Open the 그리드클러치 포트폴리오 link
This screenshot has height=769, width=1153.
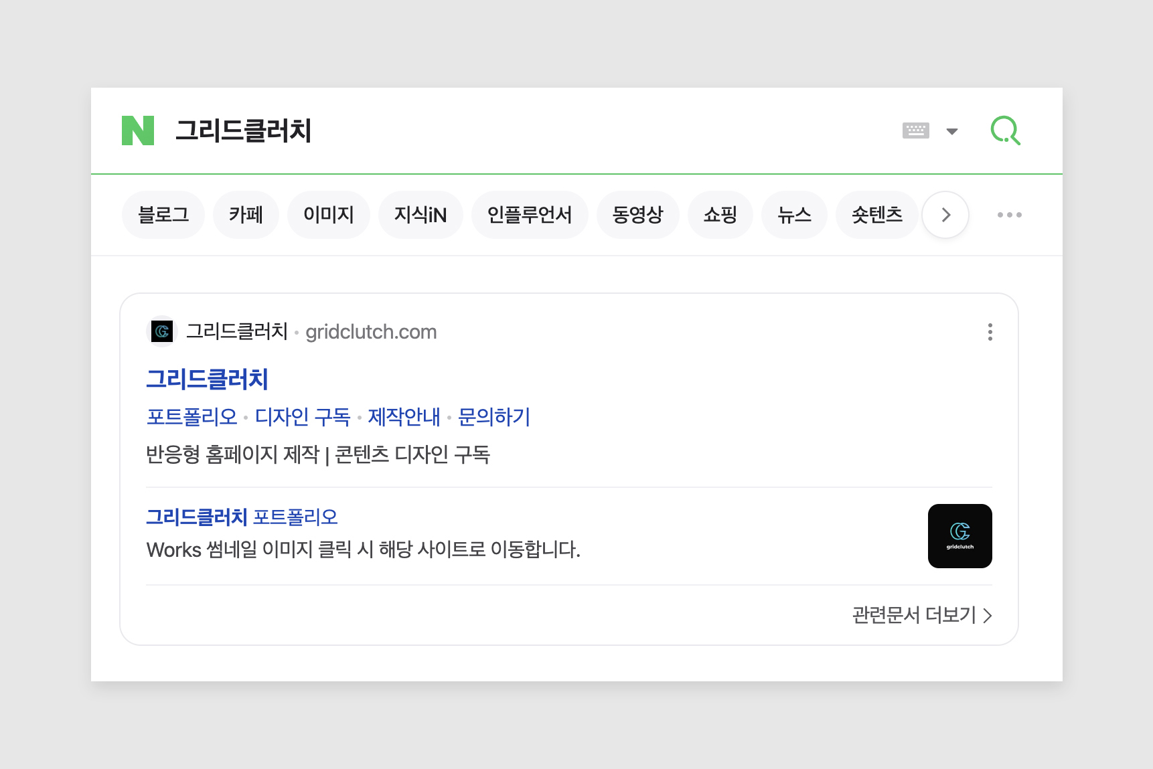242,517
